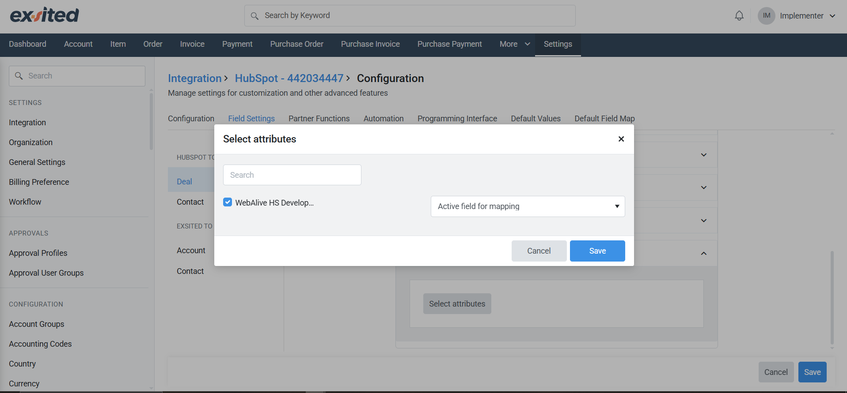The width and height of the screenshot is (847, 393).
Task: Expand the Implementer user menu
Action: pyautogui.click(x=832, y=16)
